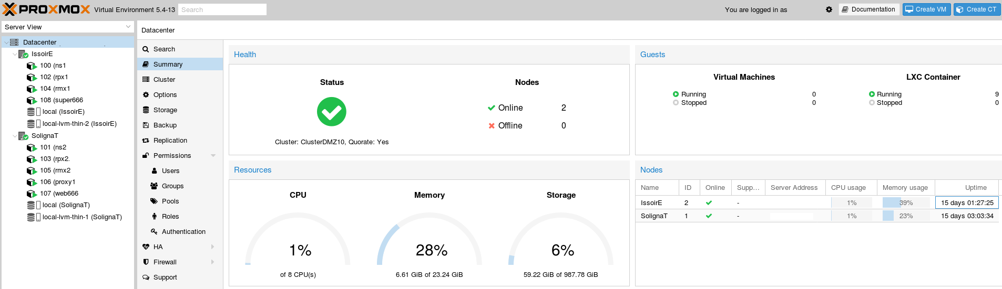Click the CPU usage gauge
Screen dimensions: 1002x289
pyautogui.click(x=298, y=240)
